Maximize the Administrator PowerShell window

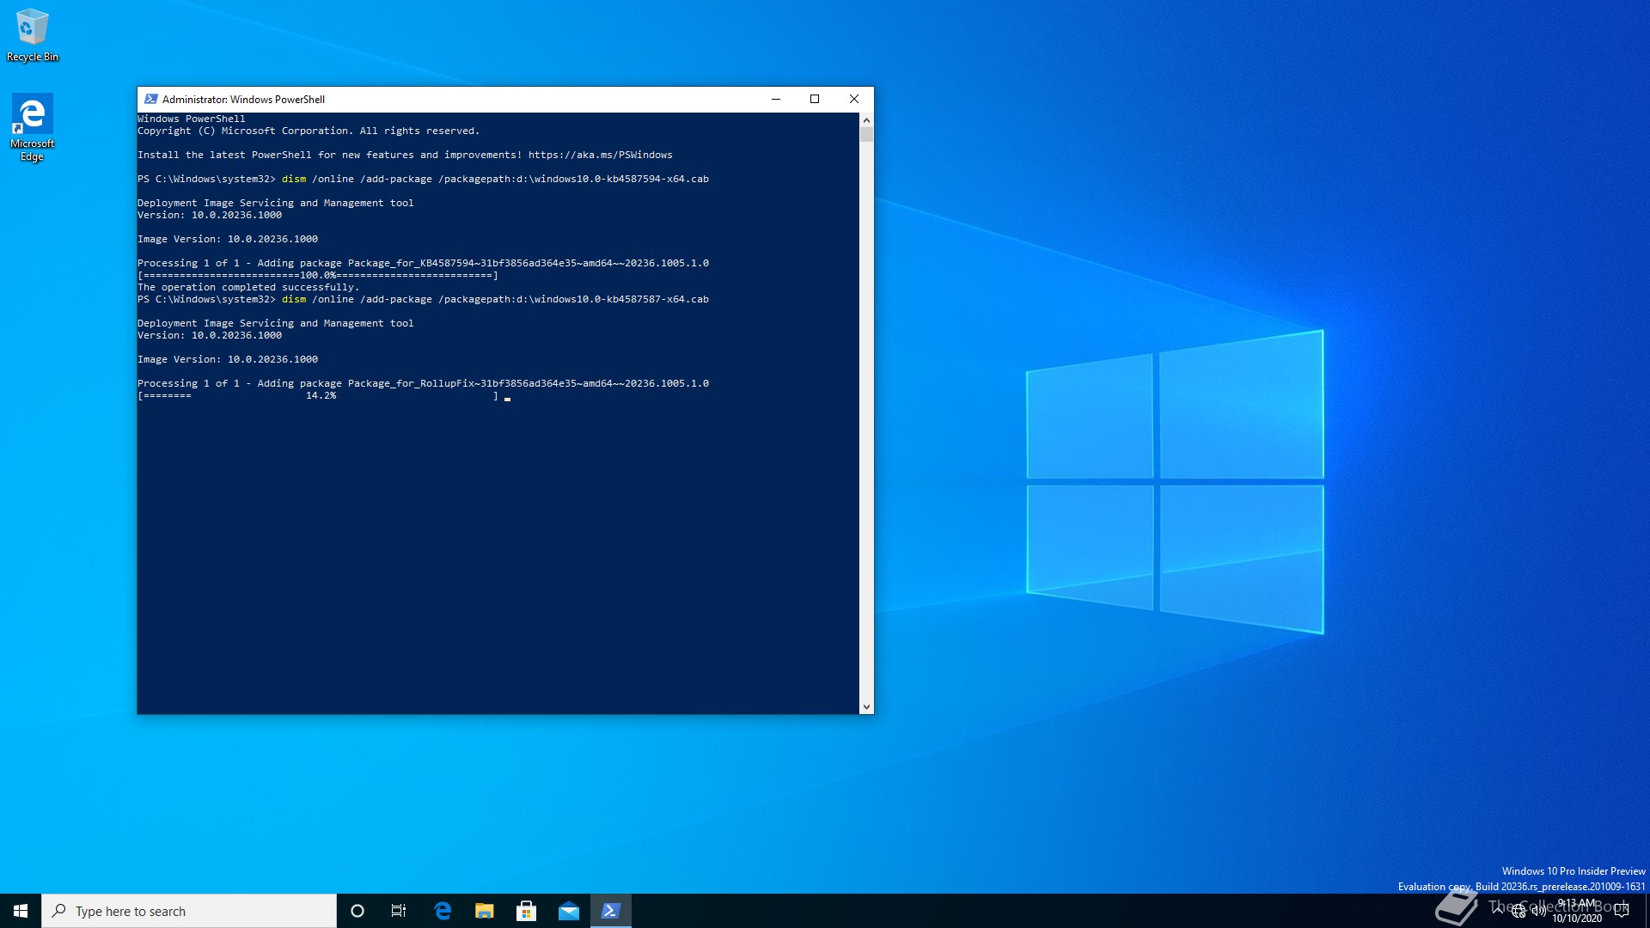(x=815, y=99)
